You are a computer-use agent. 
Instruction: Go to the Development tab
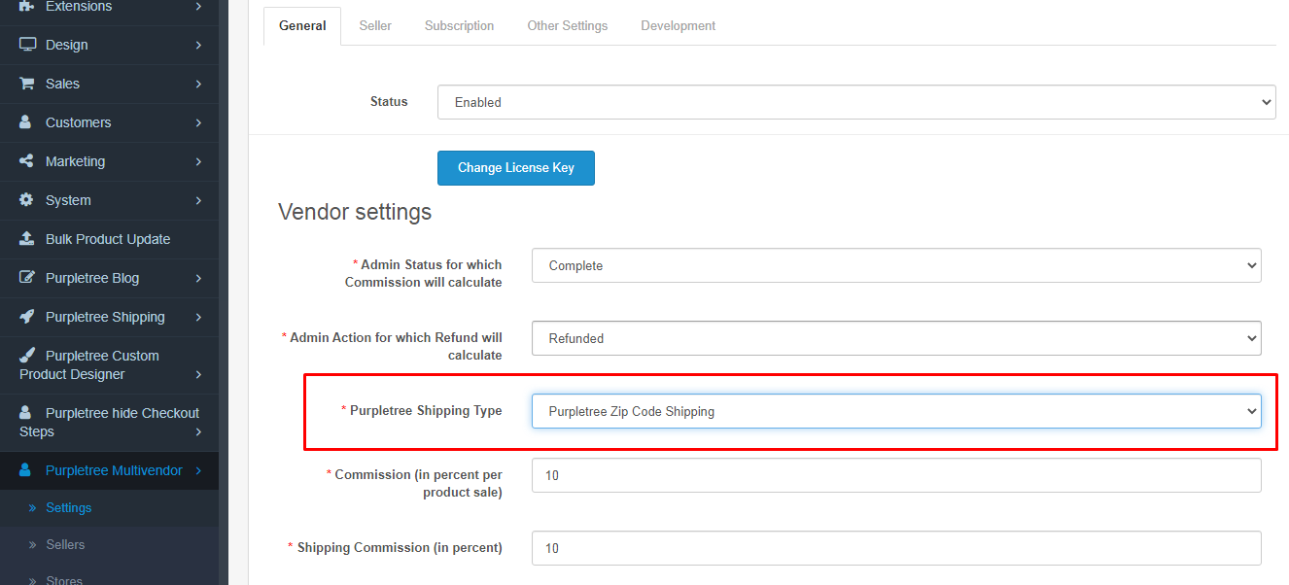click(679, 26)
